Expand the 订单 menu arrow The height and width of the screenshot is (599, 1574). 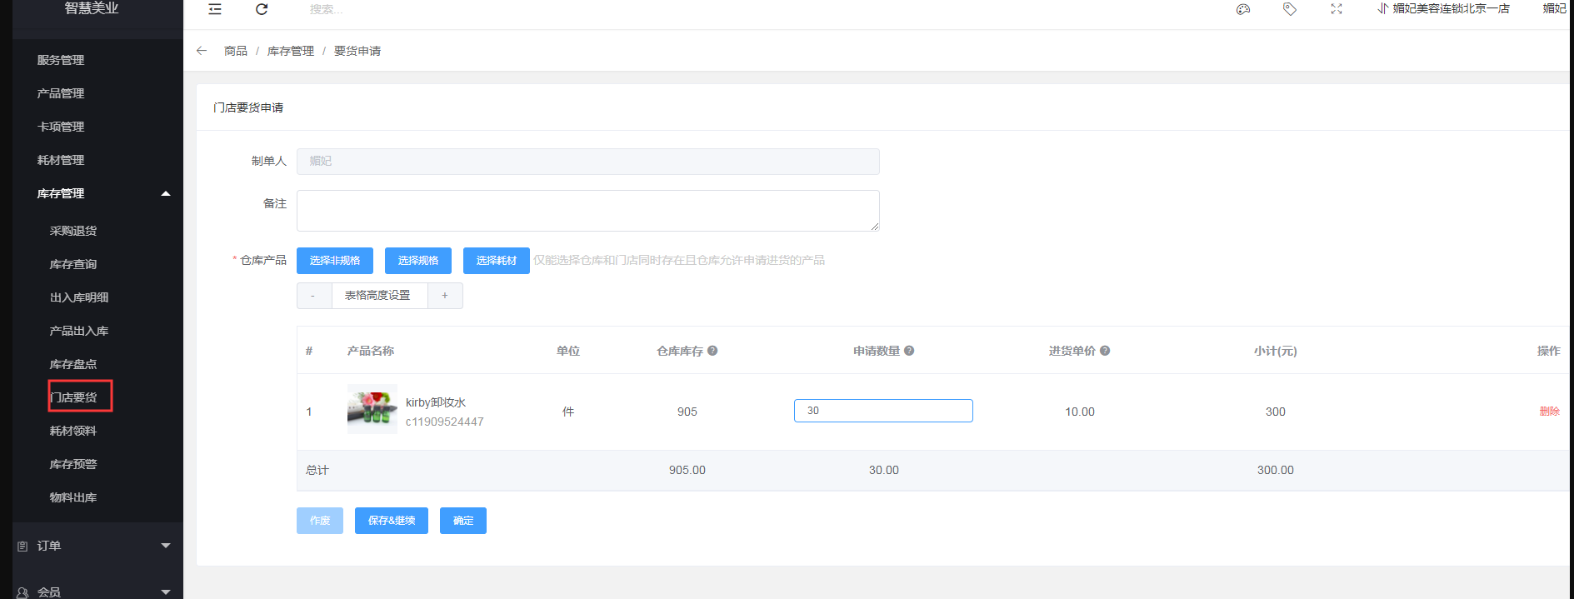pos(166,546)
